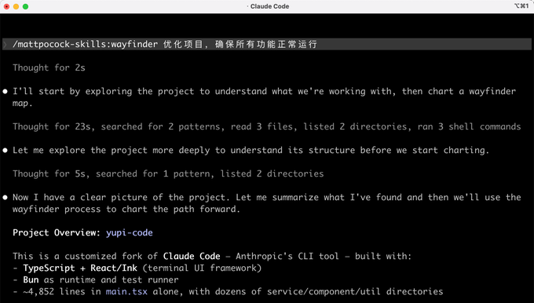Click the 'Project Overview:' heading
Screen dimensions: 534x303
point(57,232)
